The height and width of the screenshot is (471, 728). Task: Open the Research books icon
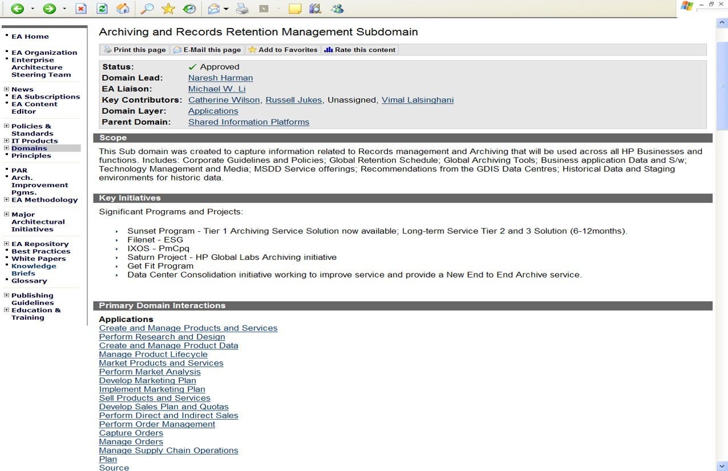click(315, 9)
